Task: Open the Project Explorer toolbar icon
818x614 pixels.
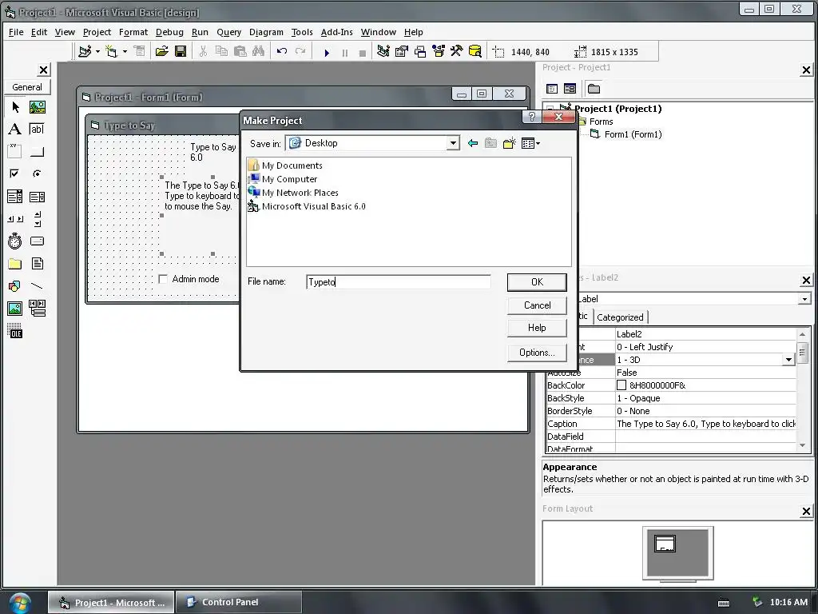Action: [383, 51]
